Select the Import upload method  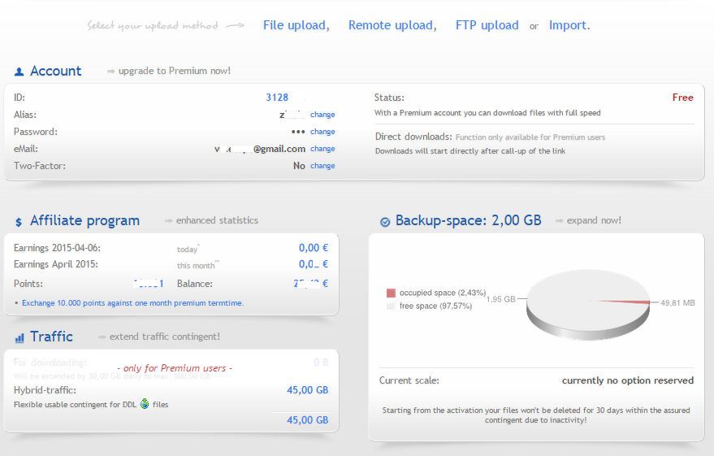568,25
